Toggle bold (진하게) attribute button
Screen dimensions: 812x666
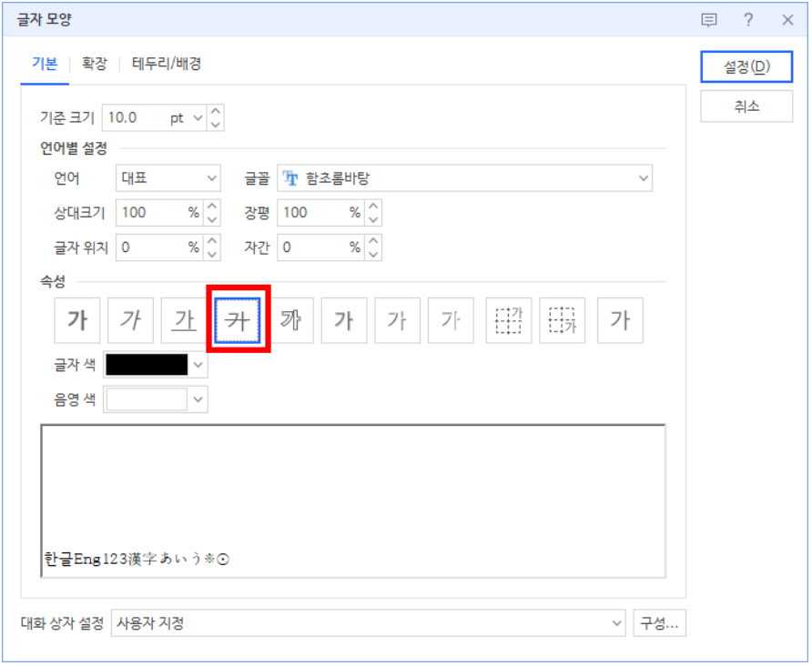[77, 320]
